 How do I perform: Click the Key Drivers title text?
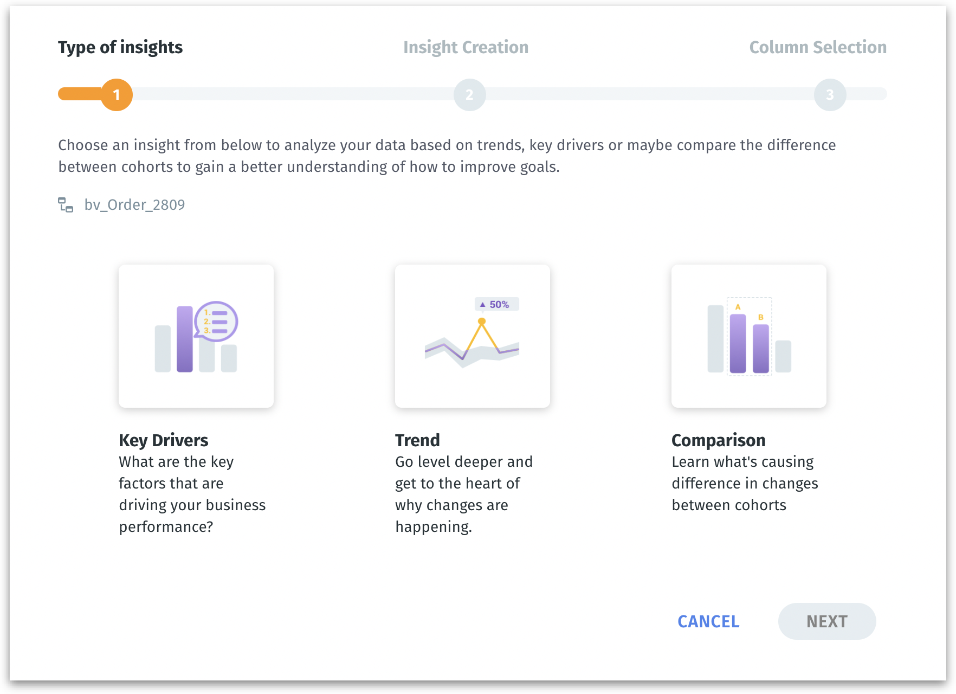coord(164,440)
